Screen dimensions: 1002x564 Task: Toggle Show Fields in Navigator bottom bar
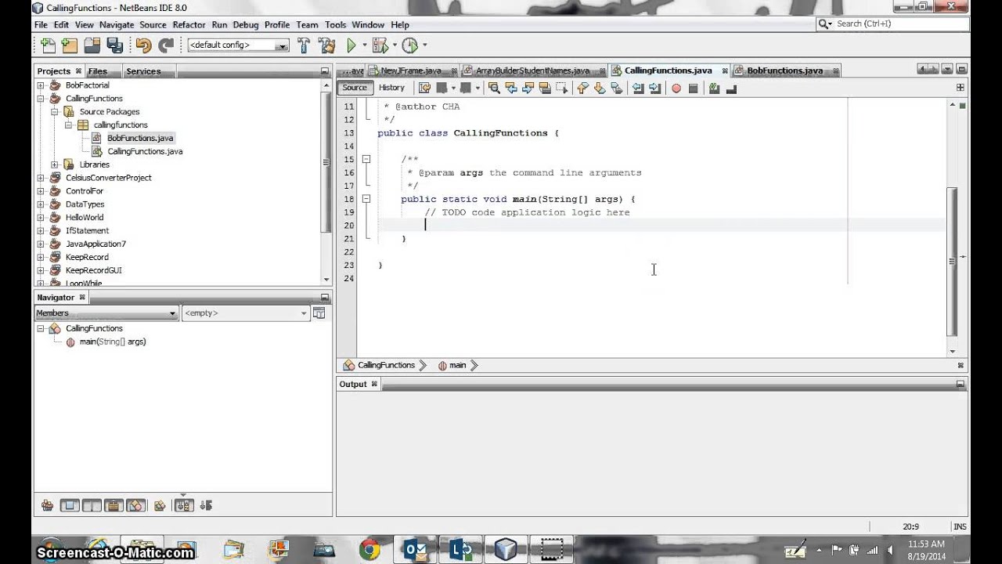tap(70, 506)
